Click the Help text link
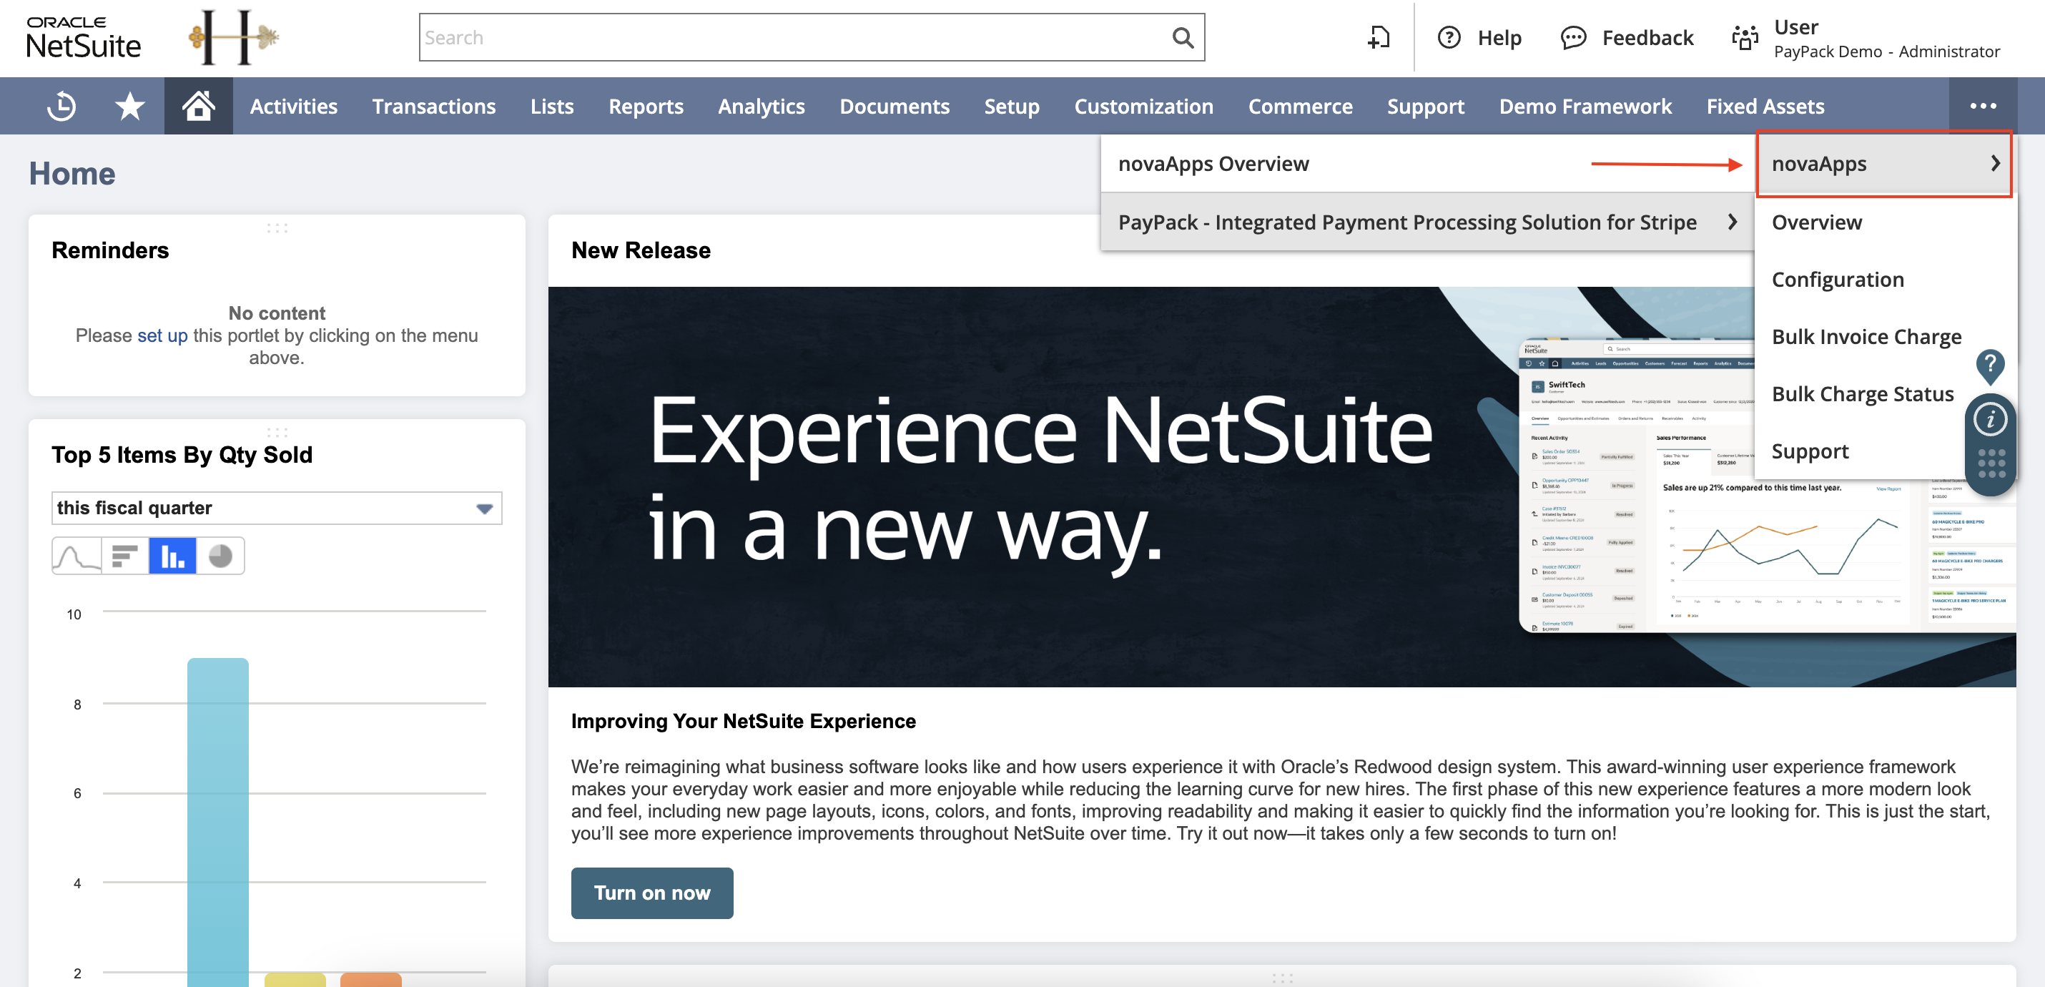The height and width of the screenshot is (987, 2045). coord(1499,37)
